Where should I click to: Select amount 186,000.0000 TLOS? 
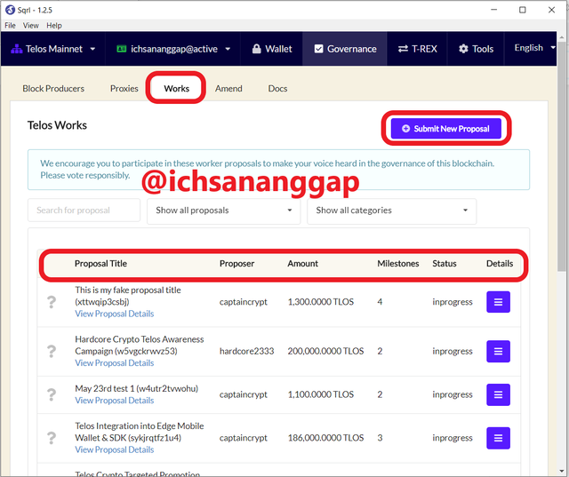tap(325, 438)
